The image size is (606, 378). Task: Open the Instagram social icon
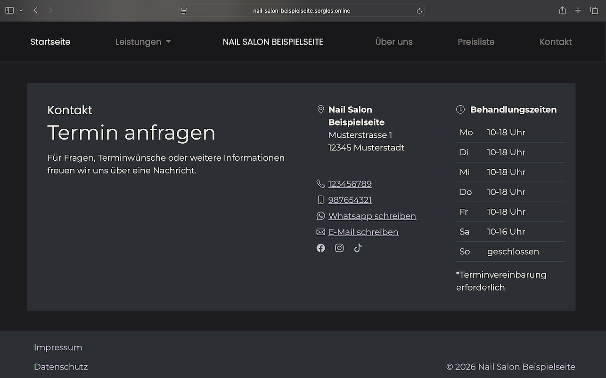[339, 248]
